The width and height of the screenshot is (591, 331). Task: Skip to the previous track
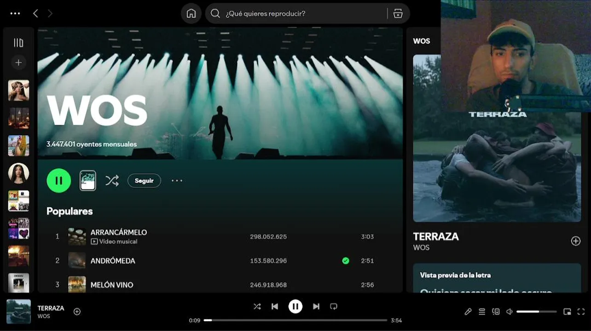pyautogui.click(x=275, y=306)
